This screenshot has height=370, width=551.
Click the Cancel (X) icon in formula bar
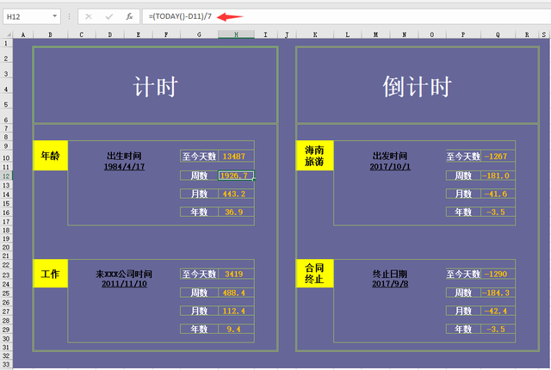point(88,16)
